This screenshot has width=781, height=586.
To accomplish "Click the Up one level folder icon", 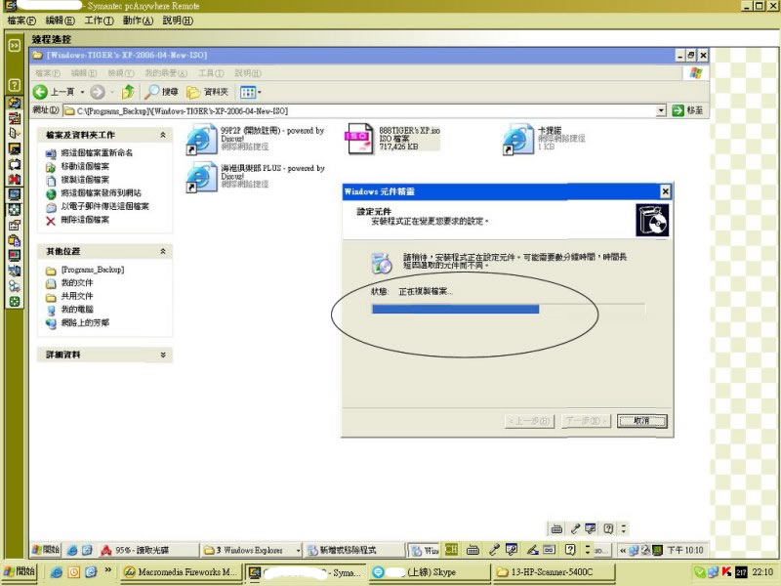I will 128,91.
